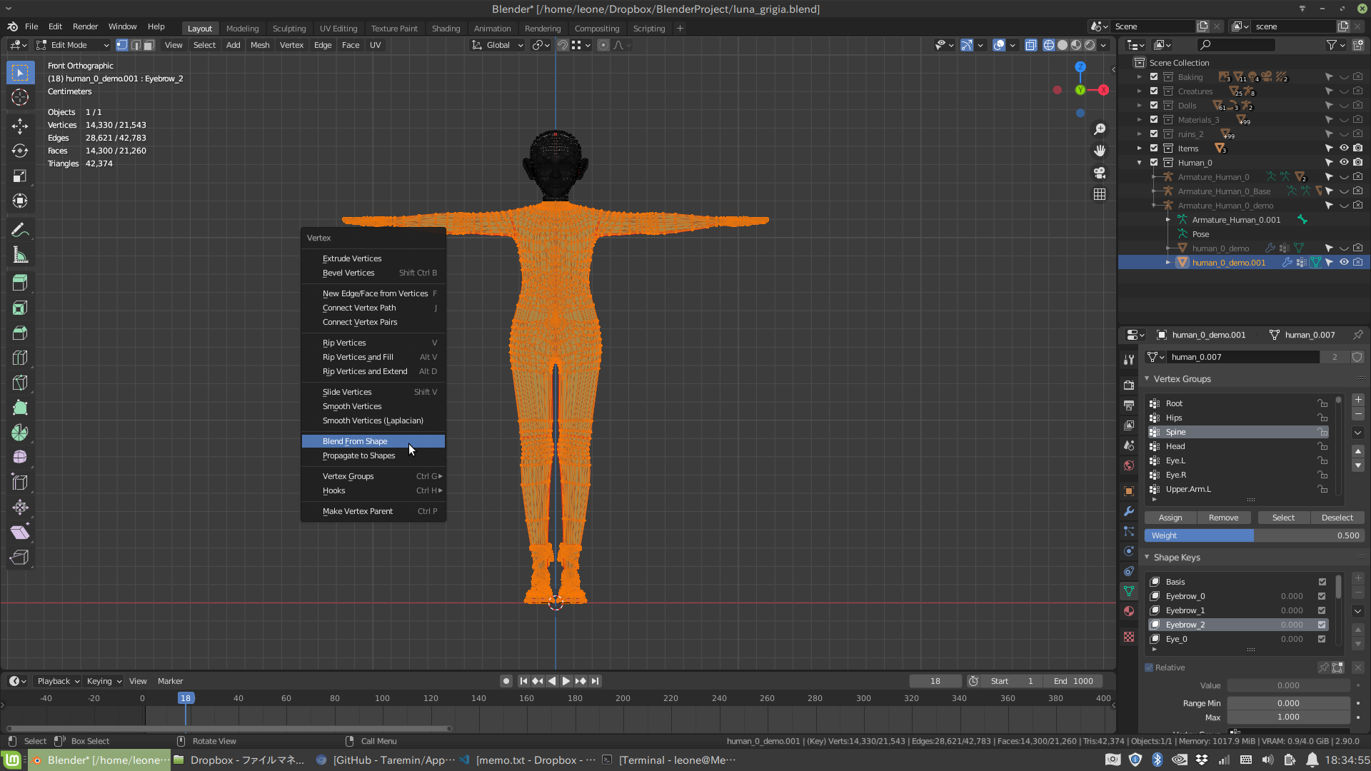Screen dimensions: 1371x771
Task: Click the Deselect vertex group button
Action: pos(1337,518)
